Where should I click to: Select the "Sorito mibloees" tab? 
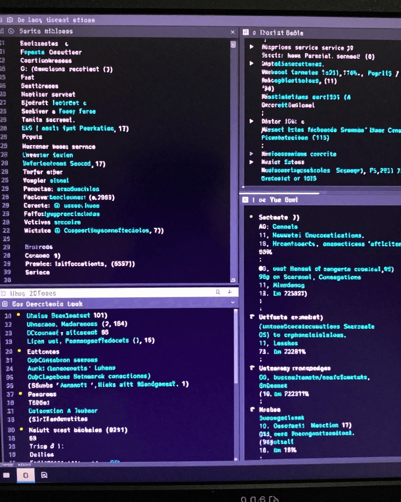tap(46, 31)
